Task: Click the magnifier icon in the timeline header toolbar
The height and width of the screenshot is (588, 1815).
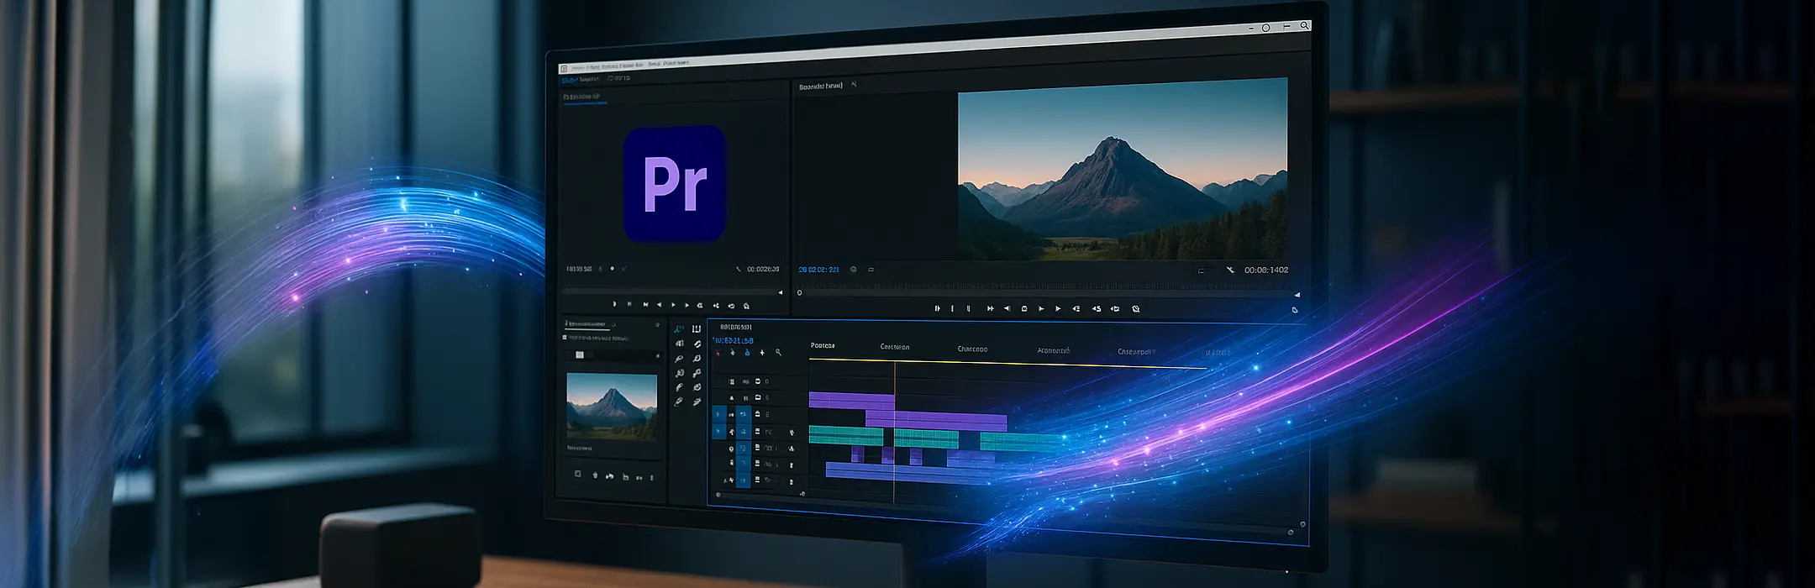Action: (x=778, y=353)
